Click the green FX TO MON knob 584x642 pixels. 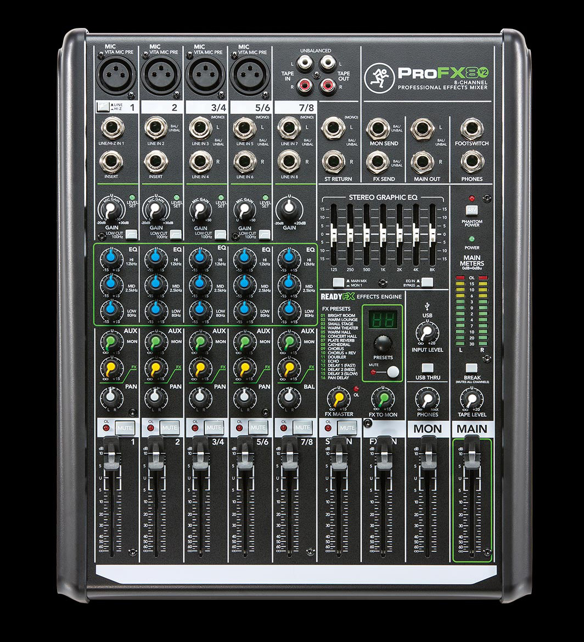383,399
